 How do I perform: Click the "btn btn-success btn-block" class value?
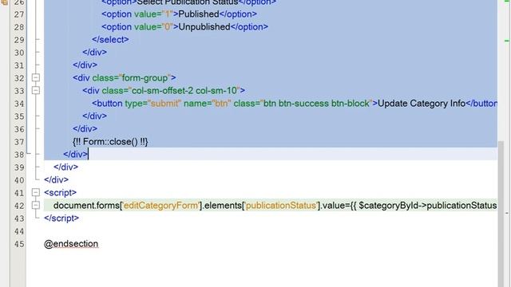point(316,104)
